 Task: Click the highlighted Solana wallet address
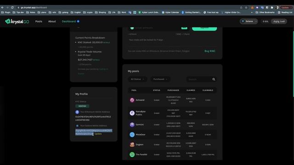click(x=94, y=132)
